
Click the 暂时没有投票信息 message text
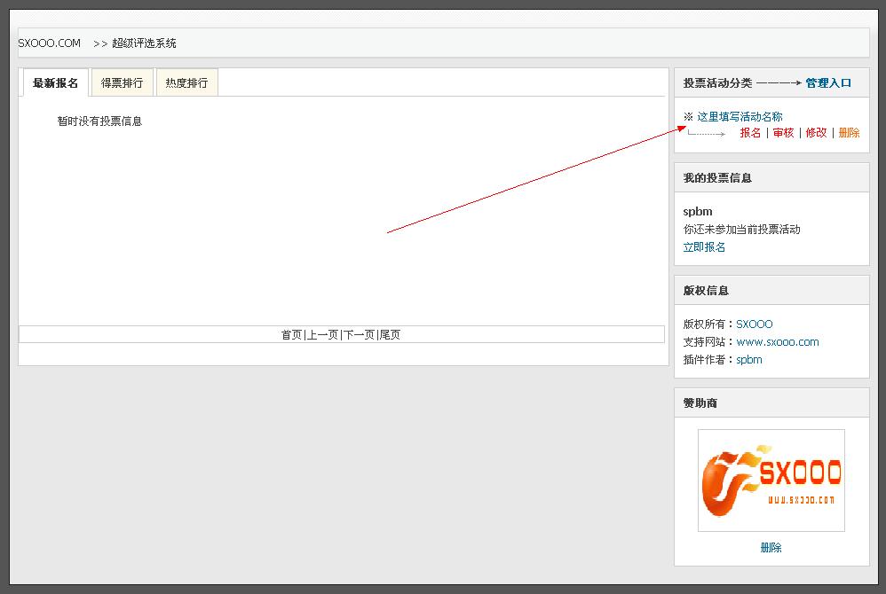pos(99,121)
